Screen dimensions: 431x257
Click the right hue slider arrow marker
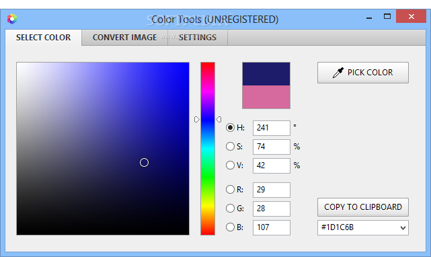pos(219,120)
